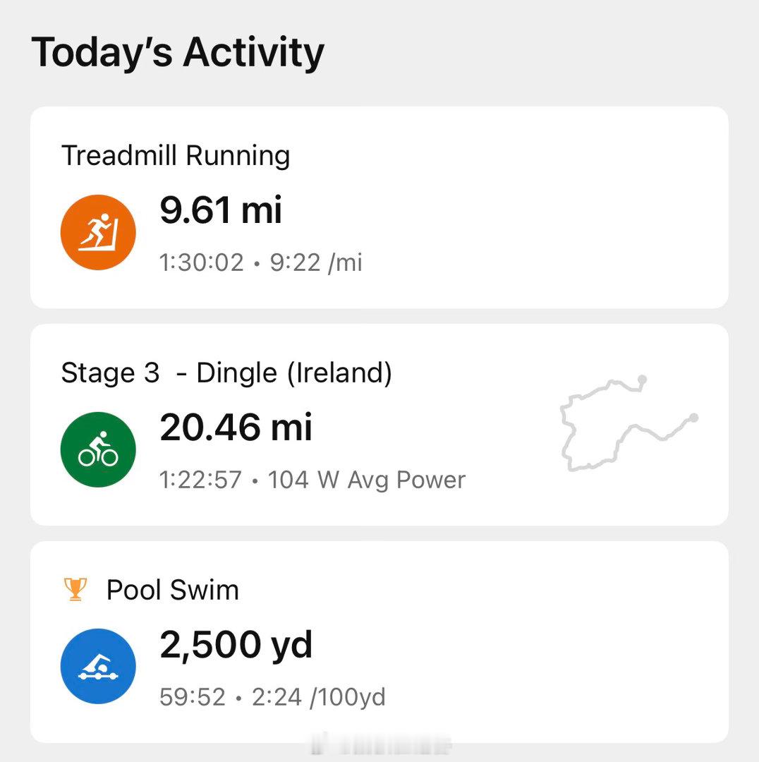Click the trophy icon beside Pool Swim

coord(75,589)
